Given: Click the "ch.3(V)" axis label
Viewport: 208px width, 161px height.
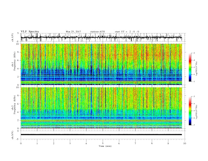Looking at the screenshot, I should 13,135.
